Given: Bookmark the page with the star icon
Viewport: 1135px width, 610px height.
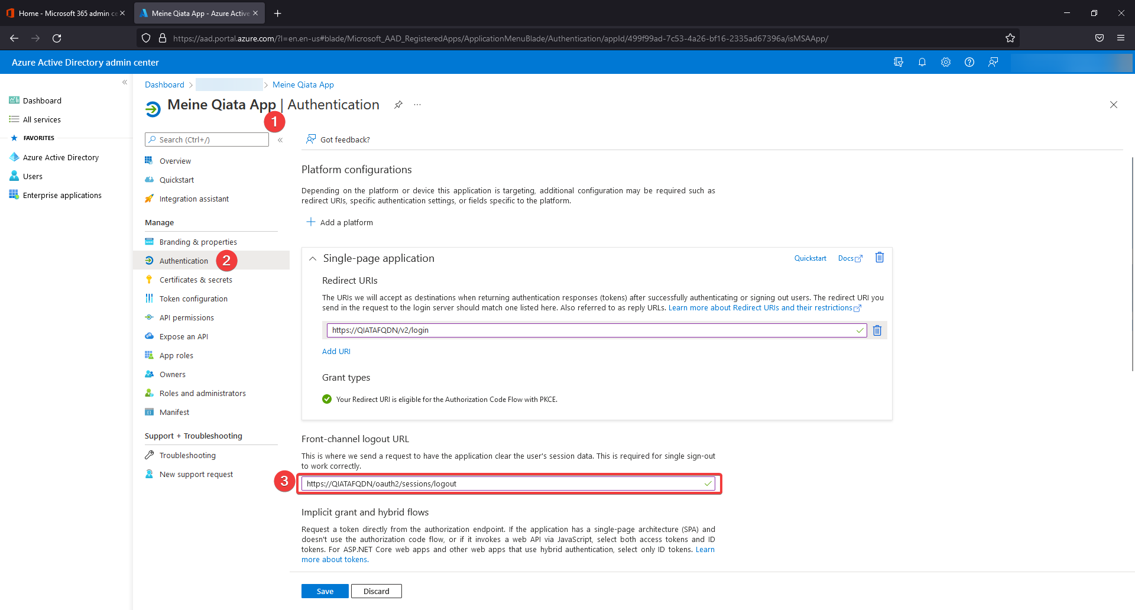Looking at the screenshot, I should point(1010,38).
